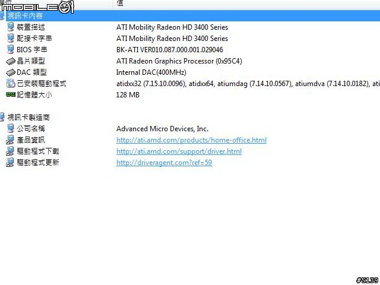Click the 配接卡字串 value ATI Mobility Radeon HD 3400 Series
This screenshot has width=380, height=285.
click(172, 38)
